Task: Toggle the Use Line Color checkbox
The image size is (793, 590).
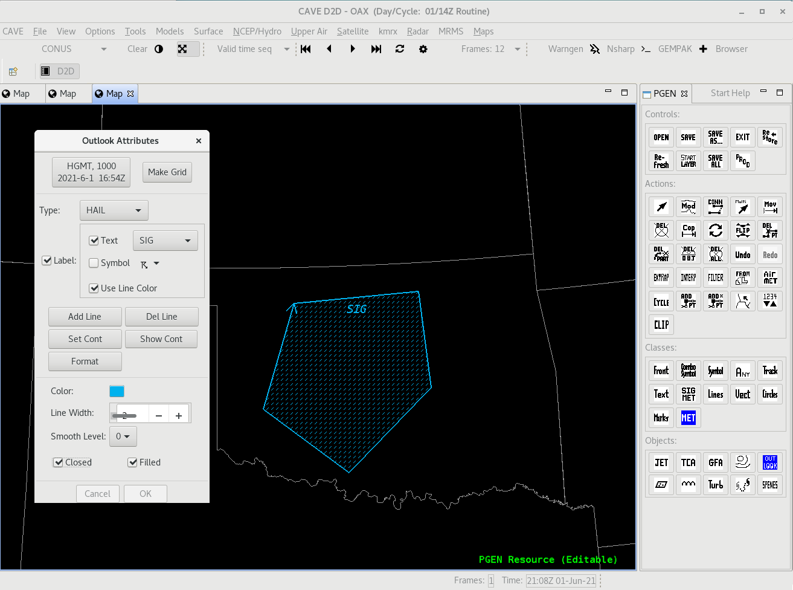Action: (94, 288)
